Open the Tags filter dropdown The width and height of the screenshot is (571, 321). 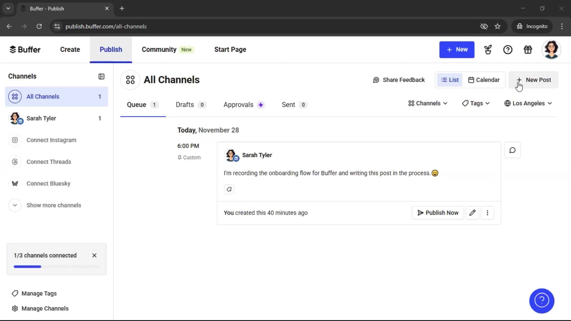pyautogui.click(x=476, y=103)
